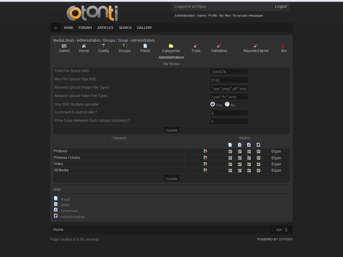Open the Reported items icon
The image size is (343, 257).
tap(256, 46)
